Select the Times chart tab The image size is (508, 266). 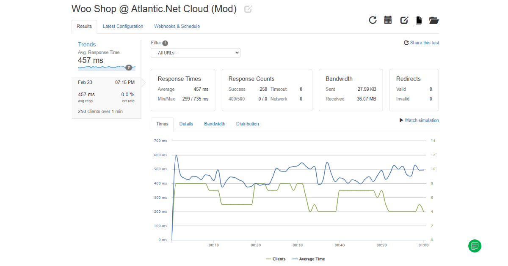162,124
